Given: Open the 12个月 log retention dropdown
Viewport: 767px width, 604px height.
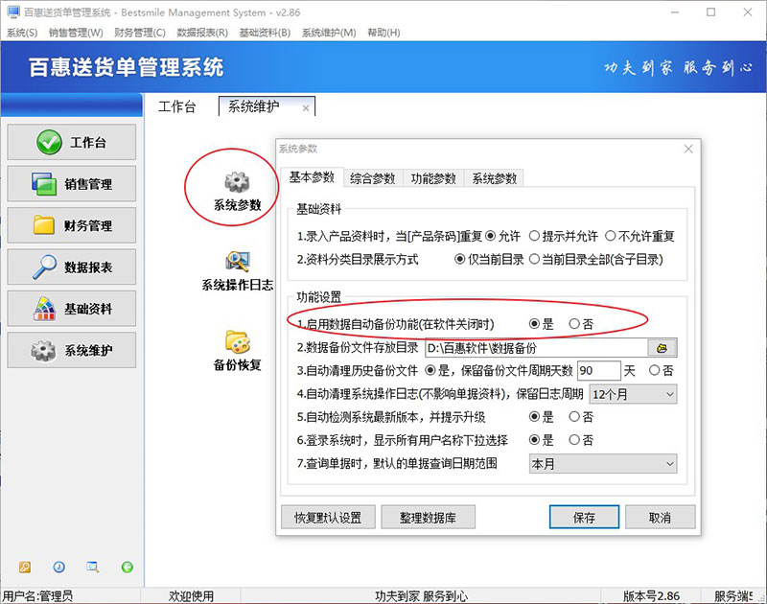Looking at the screenshot, I should (x=634, y=394).
